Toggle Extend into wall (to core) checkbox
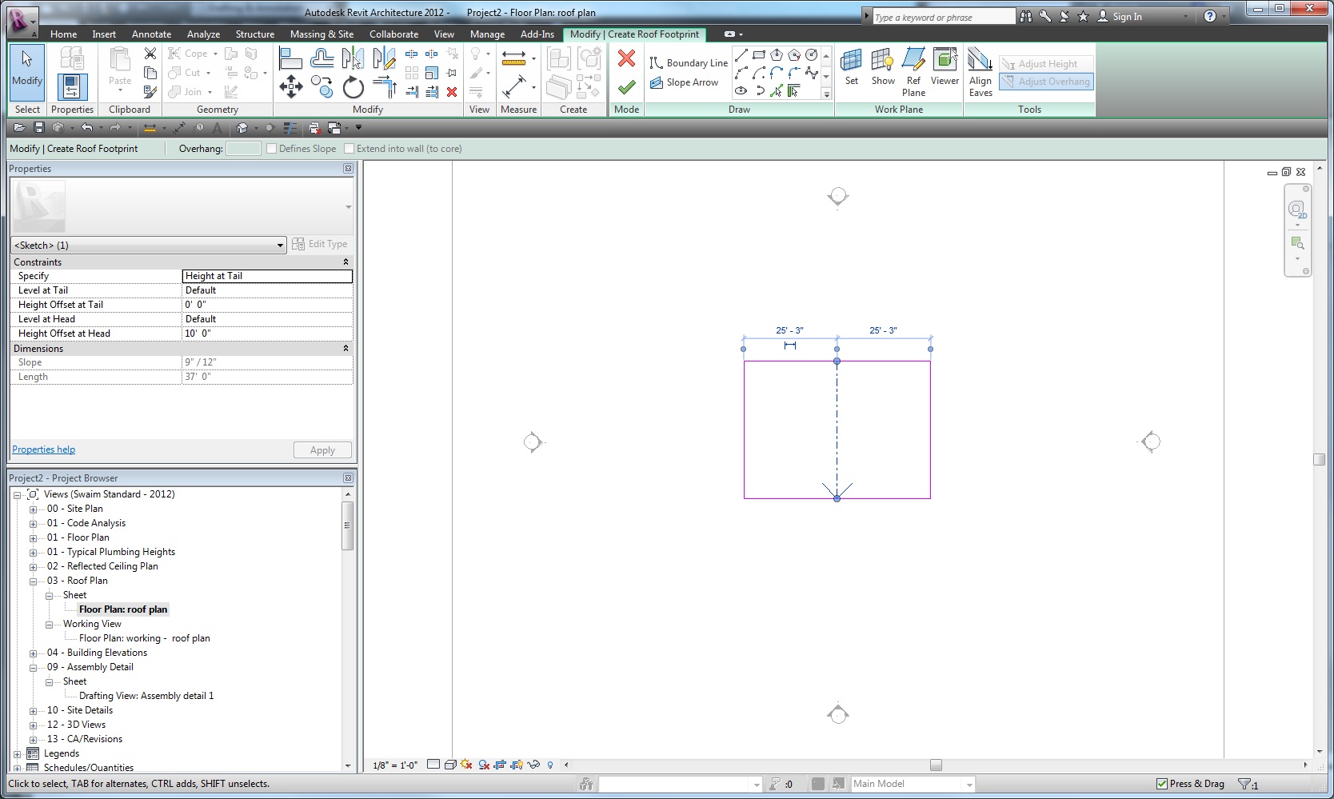 [349, 149]
